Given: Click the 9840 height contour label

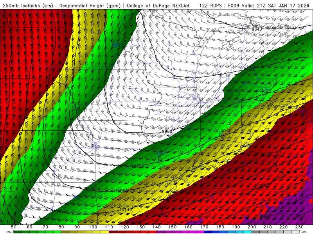Looking at the screenshot, I should [x=257, y=29].
